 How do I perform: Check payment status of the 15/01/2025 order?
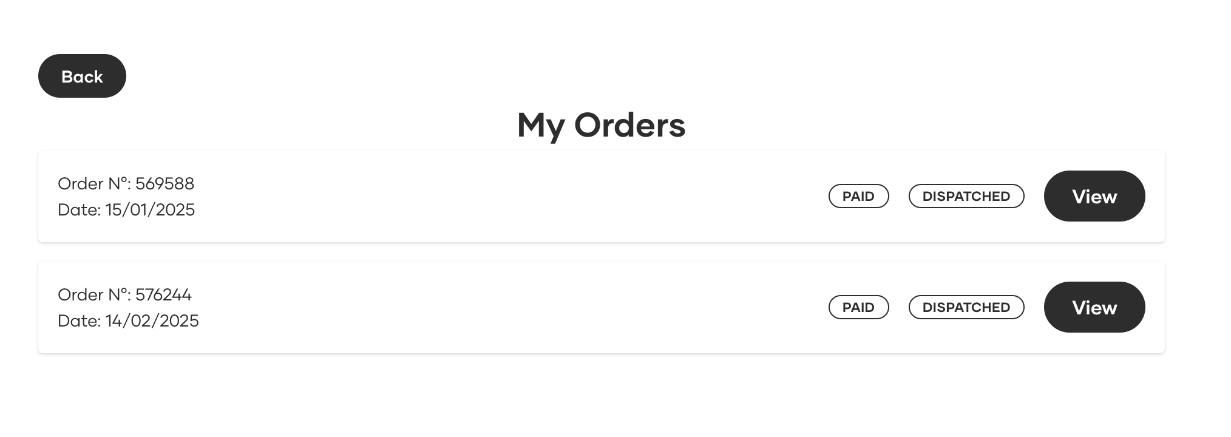pyautogui.click(x=858, y=196)
